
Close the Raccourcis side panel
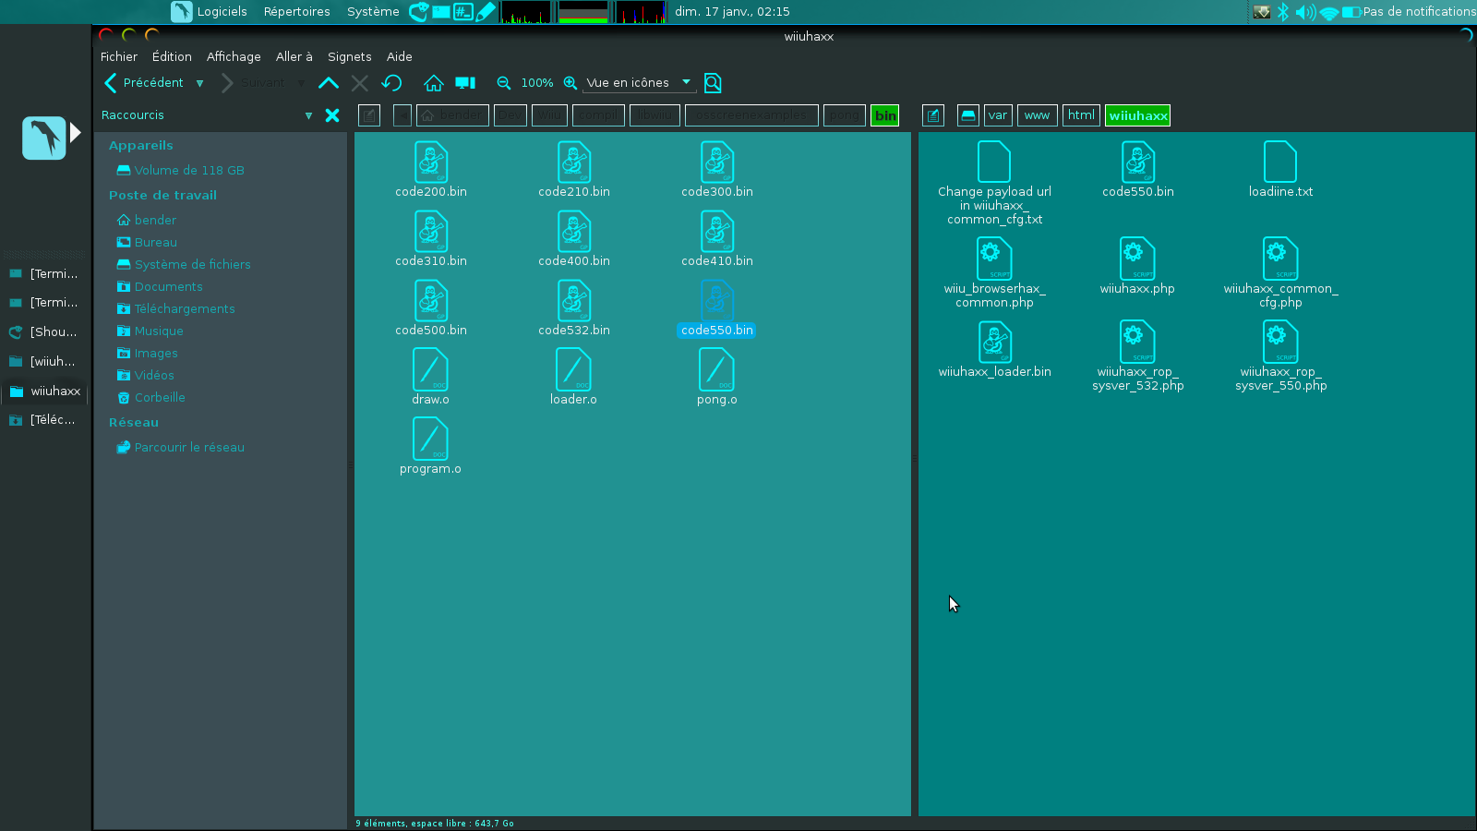[332, 115]
